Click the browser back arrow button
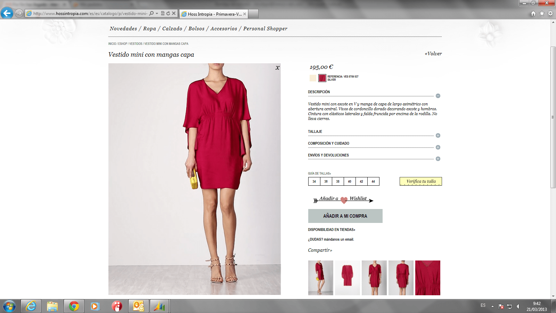 click(7, 13)
